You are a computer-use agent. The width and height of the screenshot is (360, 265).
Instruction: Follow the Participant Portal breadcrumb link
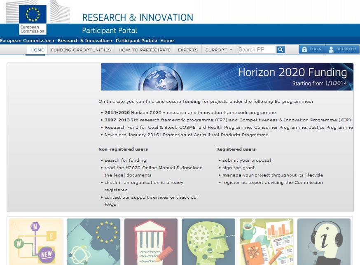tap(135, 41)
